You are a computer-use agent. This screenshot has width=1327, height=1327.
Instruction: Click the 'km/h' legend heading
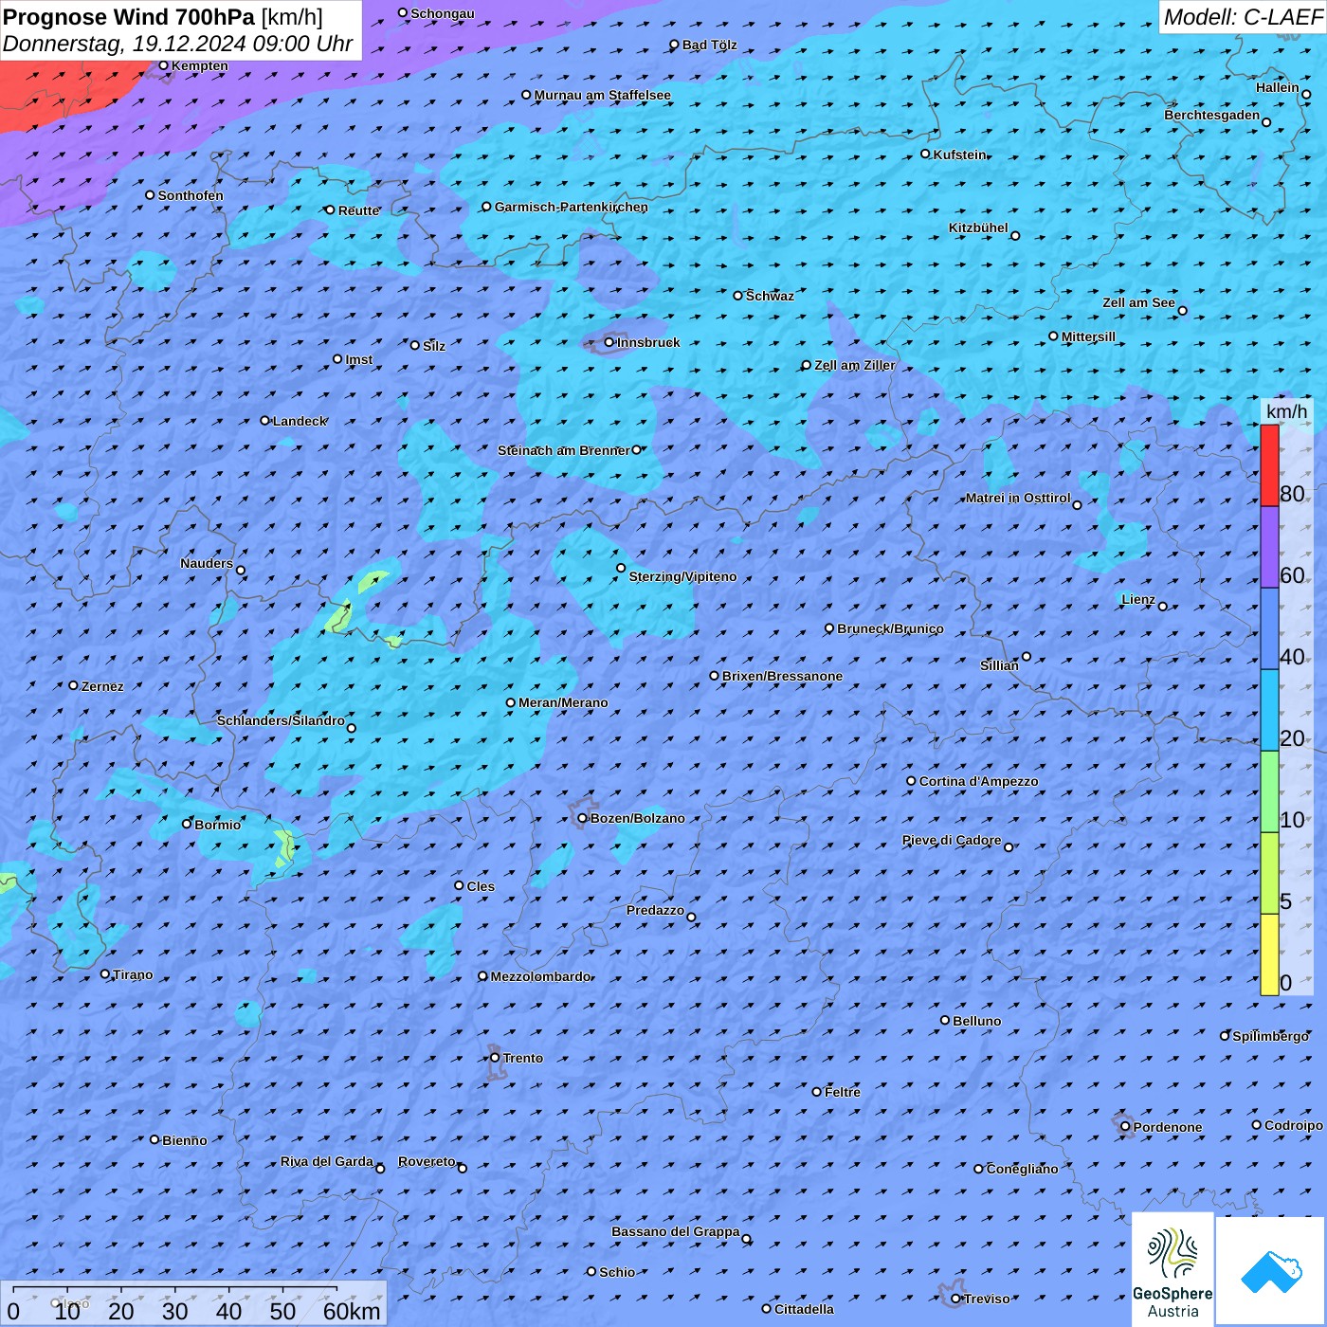1286,411
